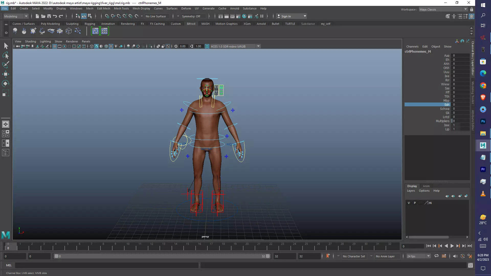Activate the Rotate tool
Viewport: 491px width, 276px height.
click(x=6, y=84)
